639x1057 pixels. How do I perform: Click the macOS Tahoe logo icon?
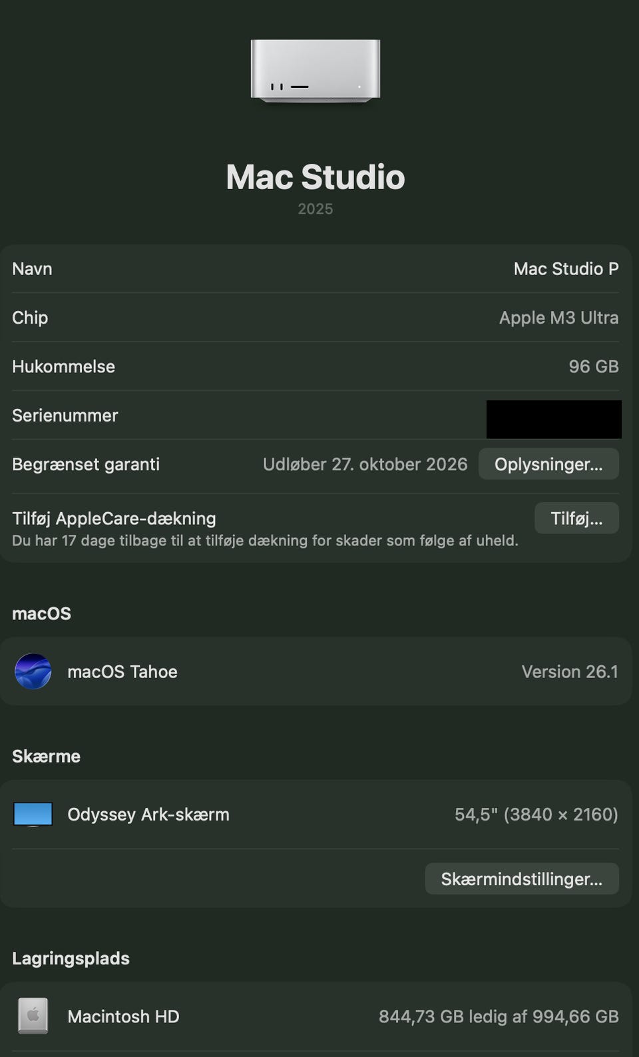(x=33, y=671)
